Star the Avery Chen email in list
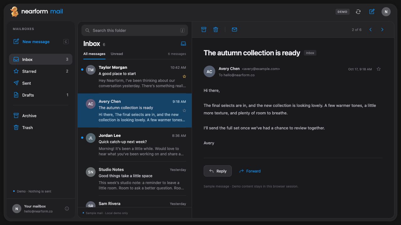Screen dimensions: 401x225 [x=184, y=110]
